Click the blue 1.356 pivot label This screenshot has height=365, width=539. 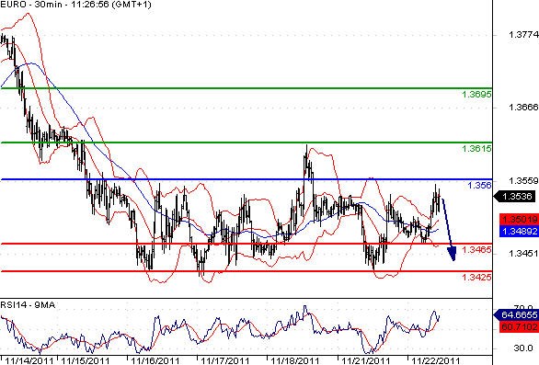point(479,186)
